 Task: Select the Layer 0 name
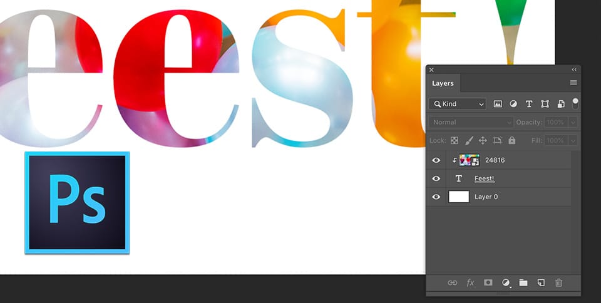click(486, 197)
